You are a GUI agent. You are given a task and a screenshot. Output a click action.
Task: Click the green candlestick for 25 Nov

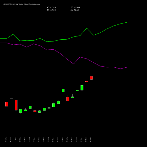[x=63, y=91]
